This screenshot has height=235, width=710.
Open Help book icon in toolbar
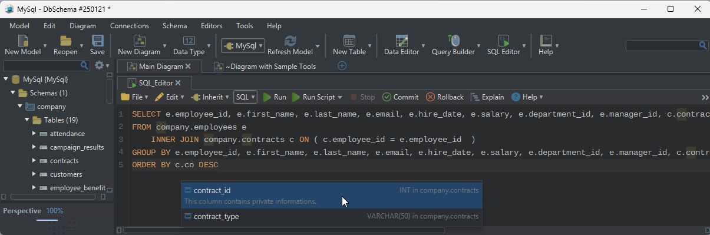[x=546, y=41]
